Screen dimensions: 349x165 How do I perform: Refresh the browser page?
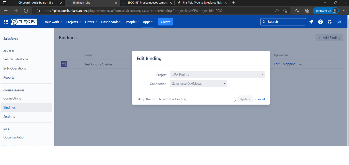(26, 11)
